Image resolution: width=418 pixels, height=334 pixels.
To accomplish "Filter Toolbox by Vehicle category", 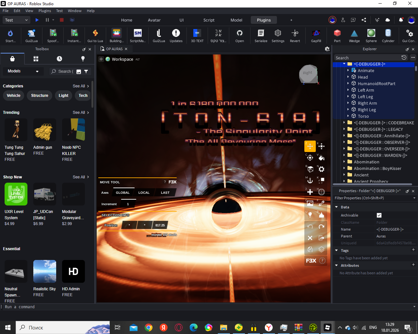I will point(13,96).
